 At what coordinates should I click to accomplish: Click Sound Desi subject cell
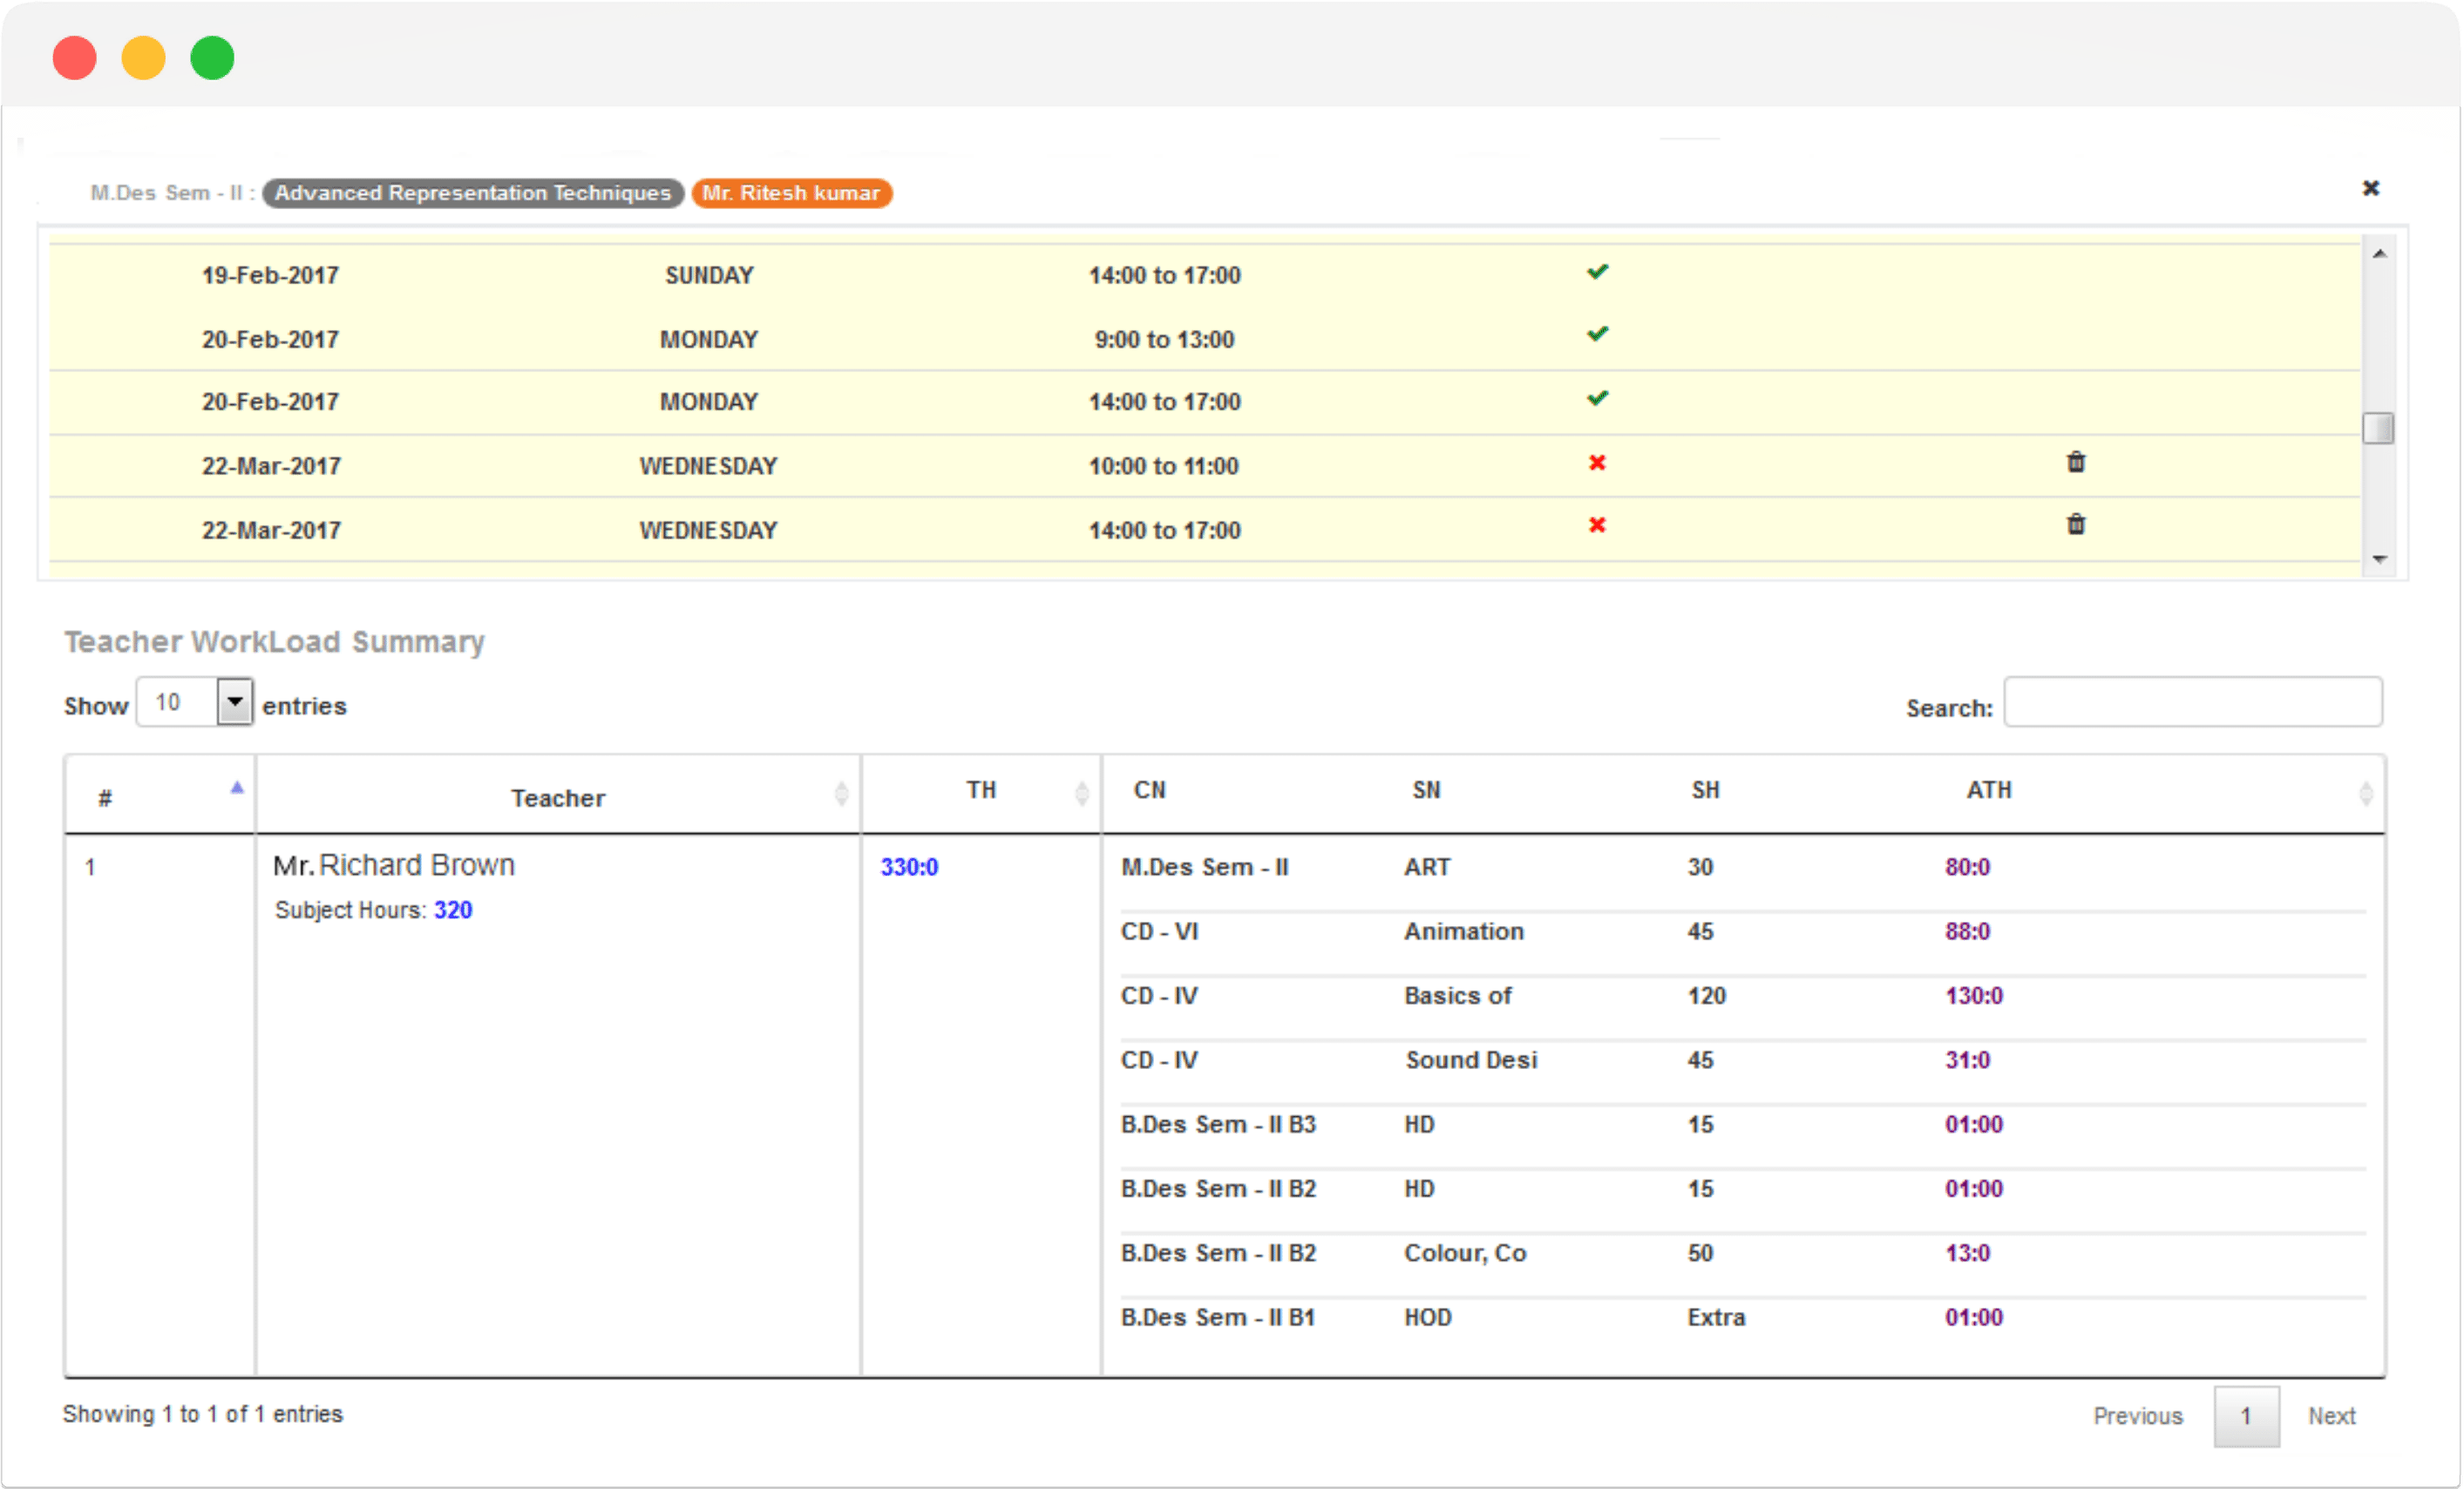pos(1471,1060)
